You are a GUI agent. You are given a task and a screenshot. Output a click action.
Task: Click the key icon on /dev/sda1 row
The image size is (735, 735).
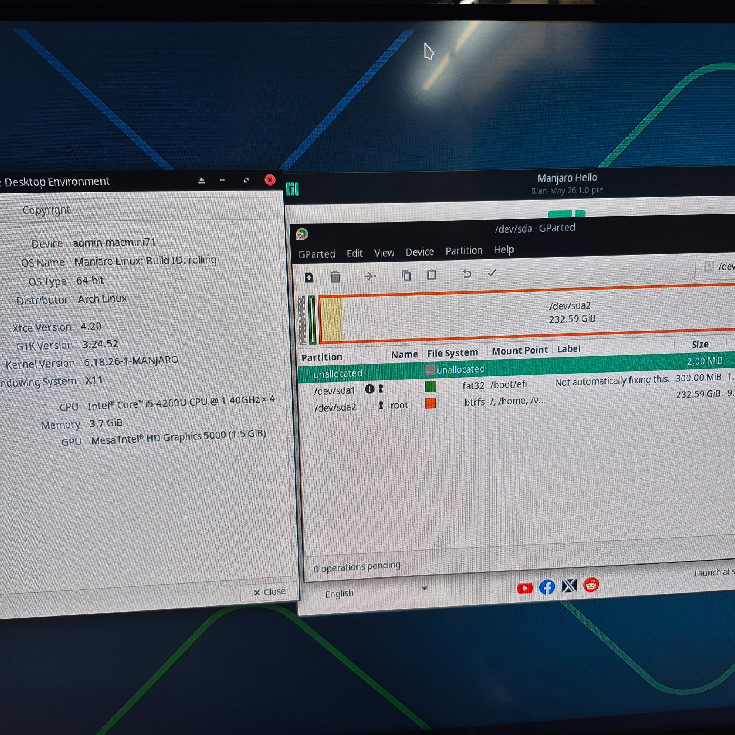tap(380, 388)
